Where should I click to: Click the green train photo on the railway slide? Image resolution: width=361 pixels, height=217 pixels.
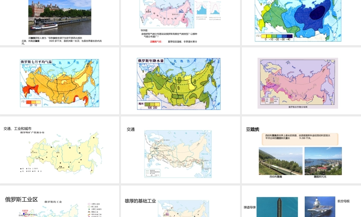[x=280, y=161]
